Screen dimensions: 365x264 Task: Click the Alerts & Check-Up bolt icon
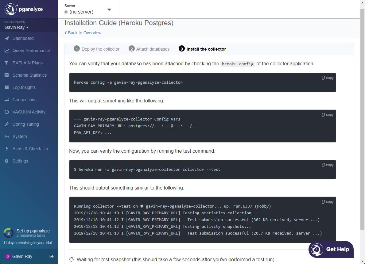[7, 149]
